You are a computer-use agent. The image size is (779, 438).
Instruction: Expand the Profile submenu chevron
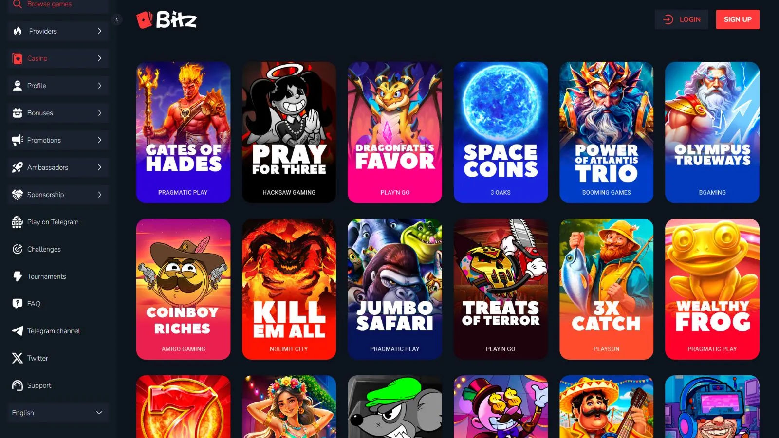pyautogui.click(x=100, y=86)
